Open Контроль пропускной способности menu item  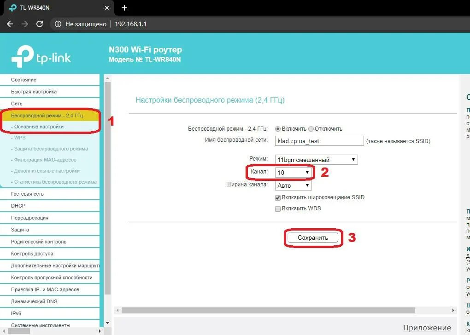point(50,277)
